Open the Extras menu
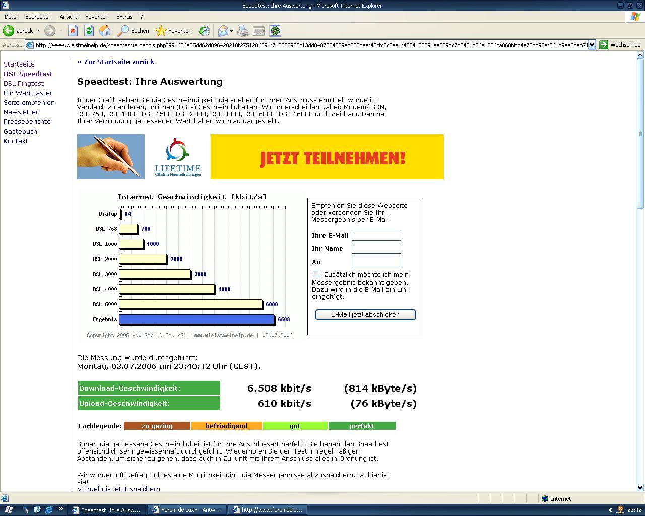 124,17
